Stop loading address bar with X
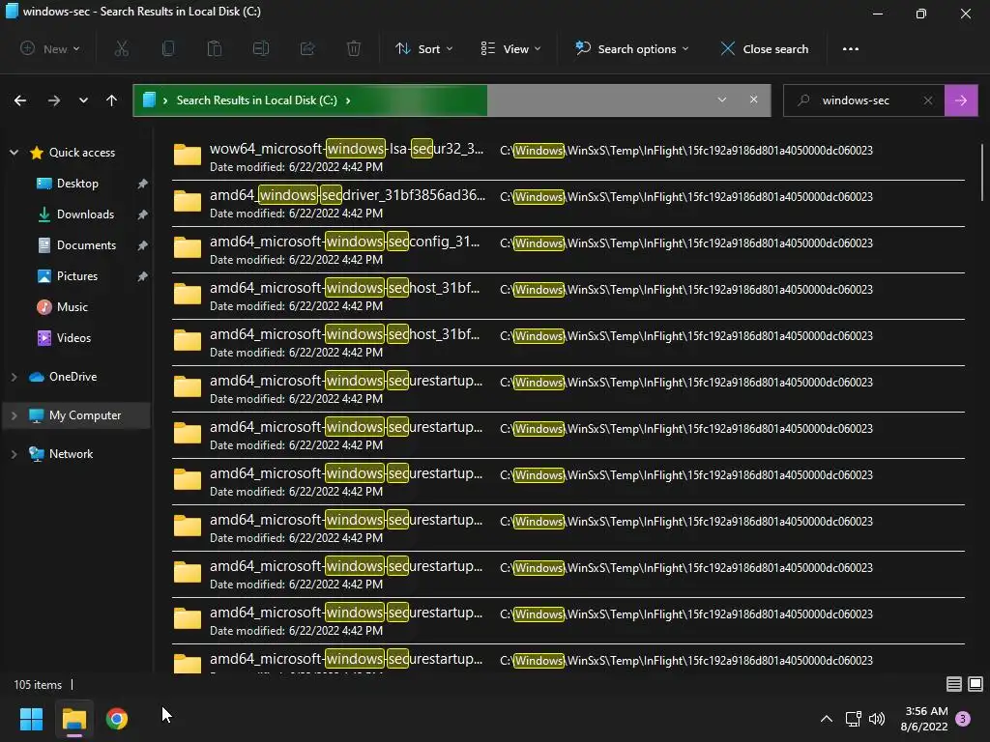 click(x=753, y=100)
